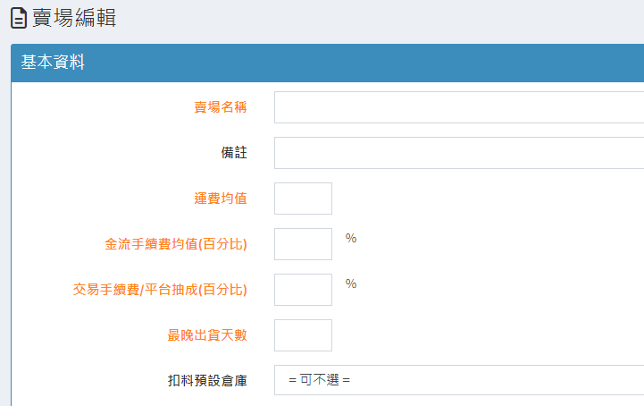
Task: Click the 基本資料 panel header
Action: tap(54, 63)
